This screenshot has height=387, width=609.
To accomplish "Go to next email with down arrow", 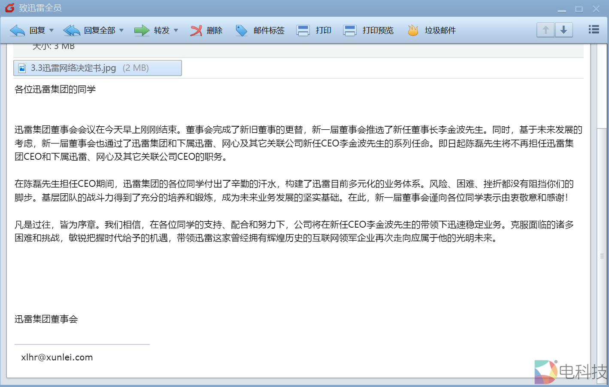I will click(x=564, y=30).
